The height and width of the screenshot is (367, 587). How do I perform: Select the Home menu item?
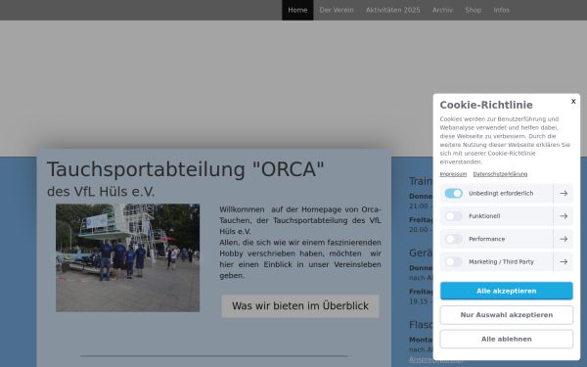[x=297, y=10]
